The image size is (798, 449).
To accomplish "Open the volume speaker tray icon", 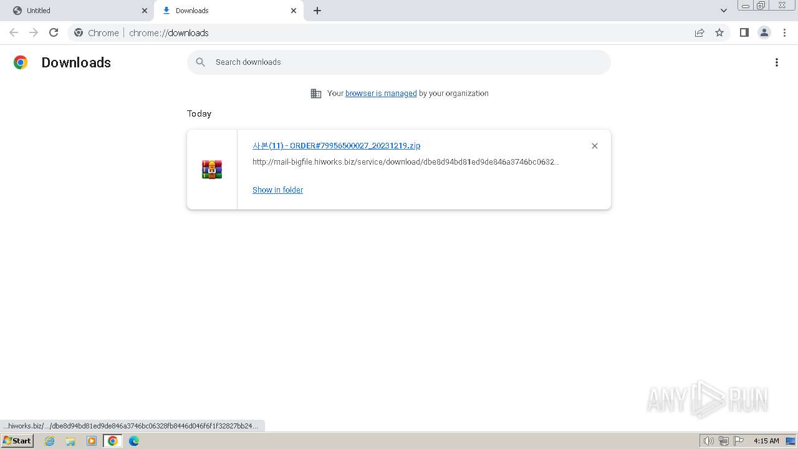I will point(708,441).
